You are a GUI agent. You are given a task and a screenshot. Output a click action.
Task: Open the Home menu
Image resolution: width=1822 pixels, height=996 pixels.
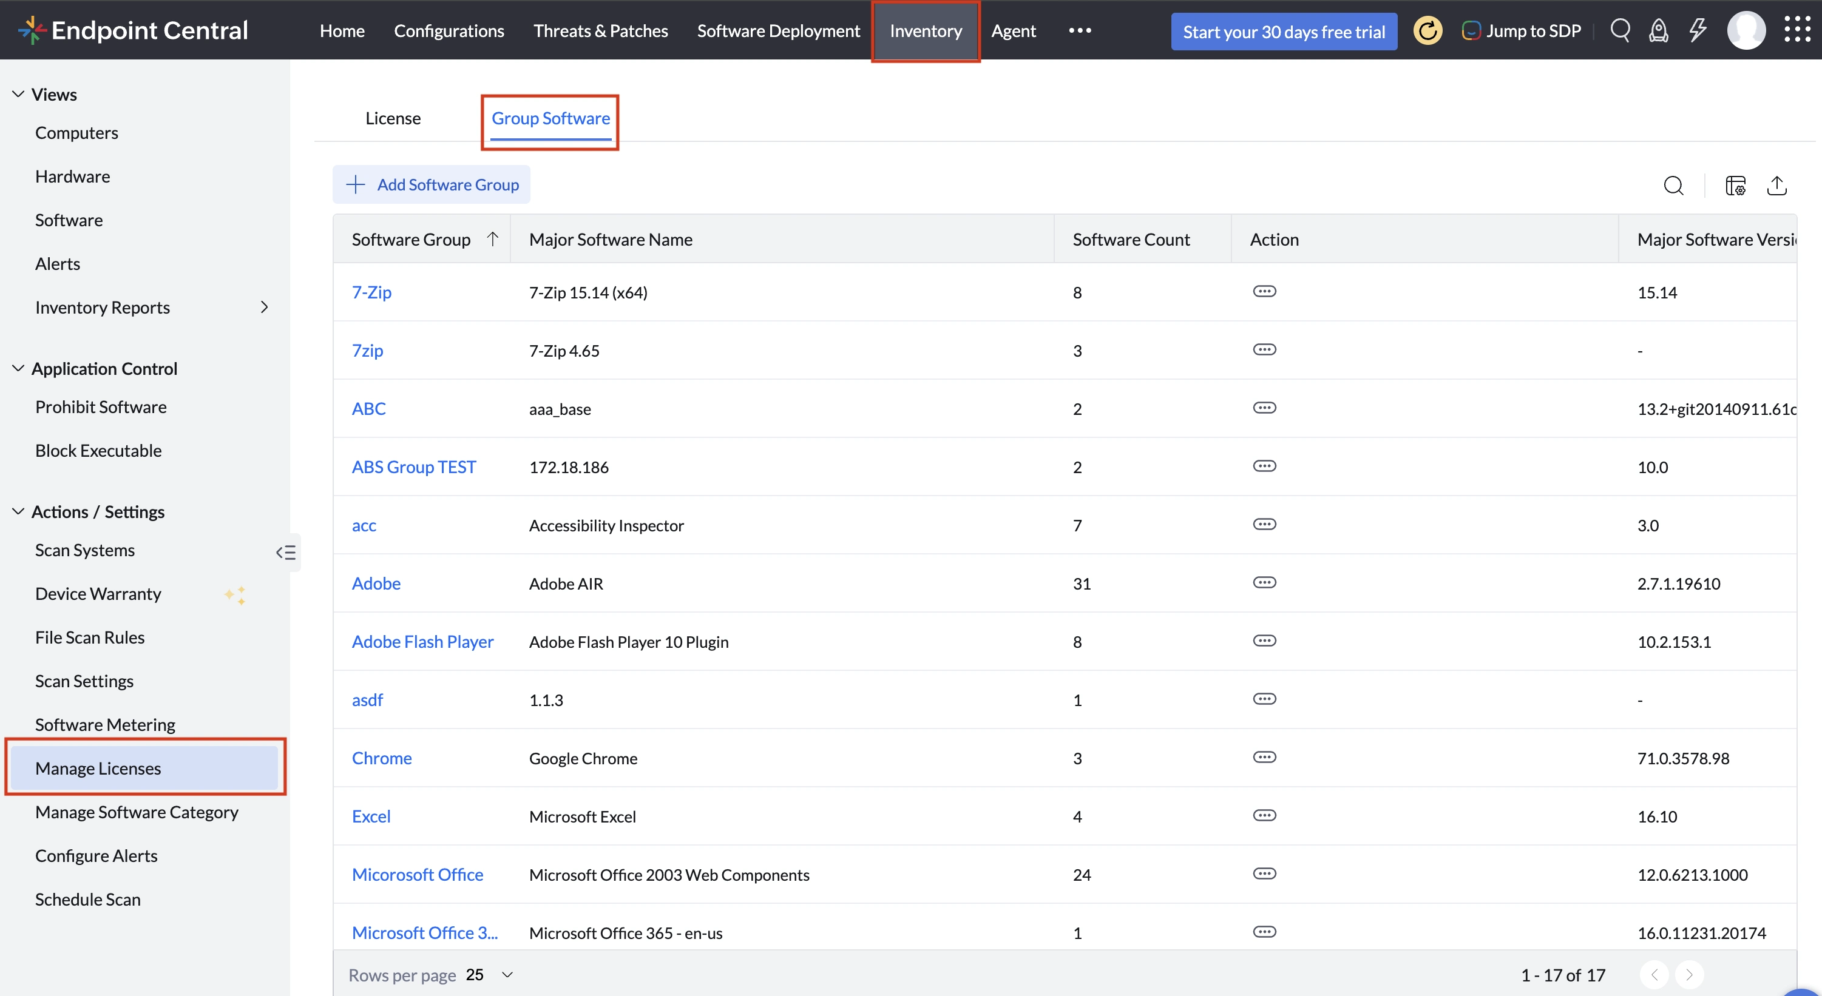coord(342,30)
